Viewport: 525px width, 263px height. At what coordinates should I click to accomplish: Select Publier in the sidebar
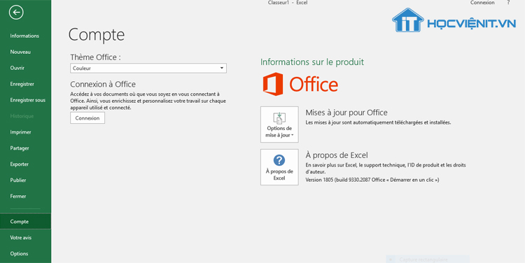[x=18, y=180]
